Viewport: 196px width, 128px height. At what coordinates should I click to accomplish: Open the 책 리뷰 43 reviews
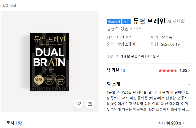pyautogui.click(x=116, y=70)
